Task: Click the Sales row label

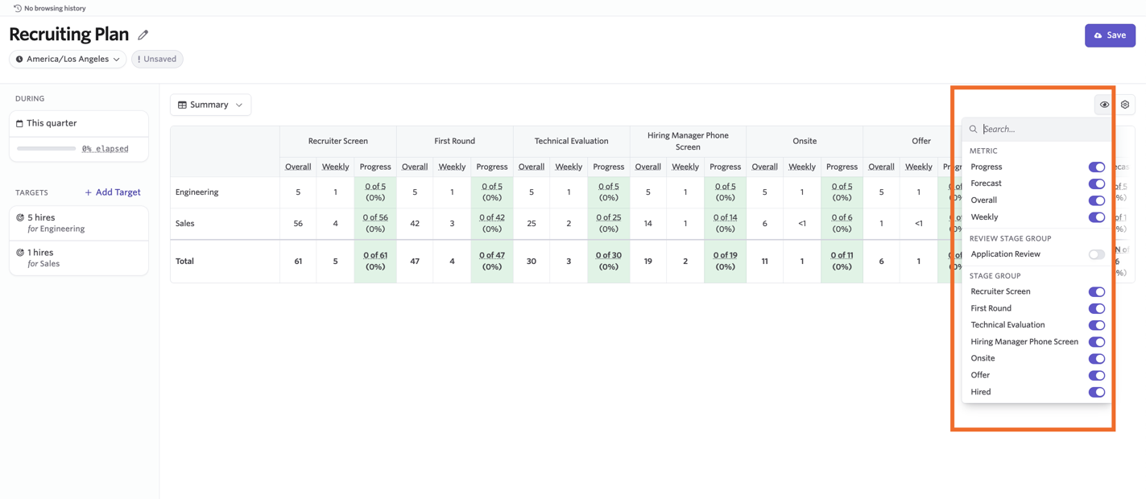Action: (x=185, y=224)
